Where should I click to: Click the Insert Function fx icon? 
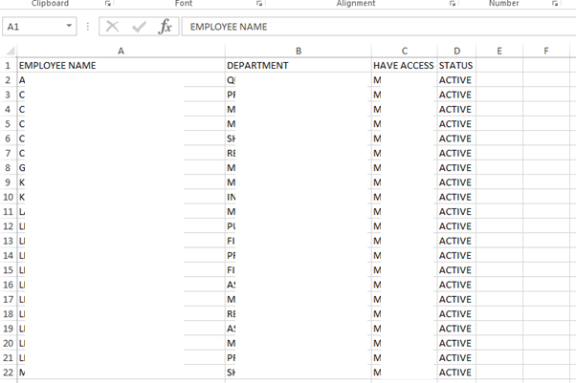(165, 27)
